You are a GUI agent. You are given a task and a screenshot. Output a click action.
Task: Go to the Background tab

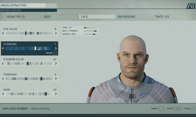click(x=134, y=17)
